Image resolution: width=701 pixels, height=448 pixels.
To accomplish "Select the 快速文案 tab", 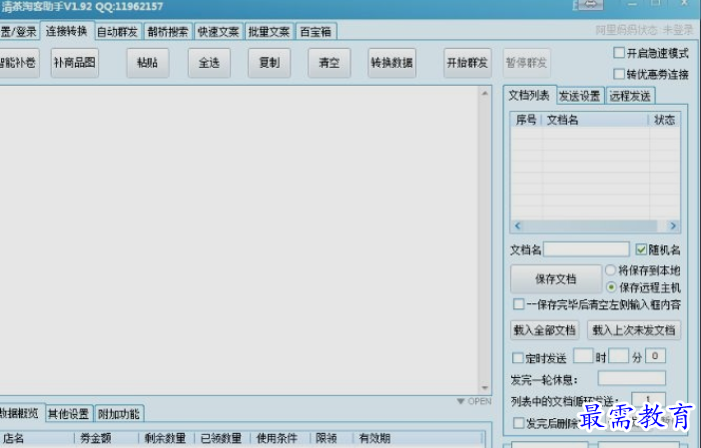I will pyautogui.click(x=218, y=32).
